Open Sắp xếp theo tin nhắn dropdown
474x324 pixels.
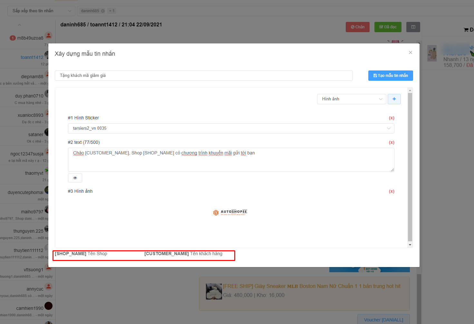pyautogui.click(x=41, y=11)
